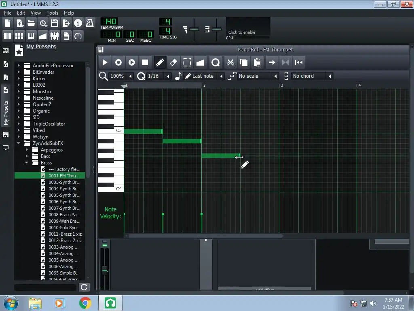The image size is (414, 311).
Task: Copy selected notes icon
Action: pos(244,62)
